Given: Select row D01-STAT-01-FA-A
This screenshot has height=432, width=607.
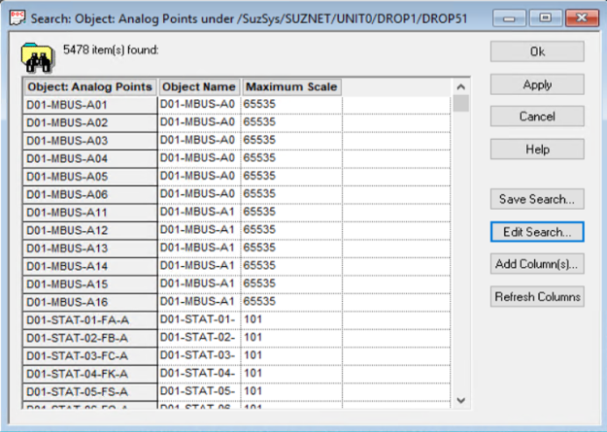Looking at the screenshot, I should coord(89,319).
